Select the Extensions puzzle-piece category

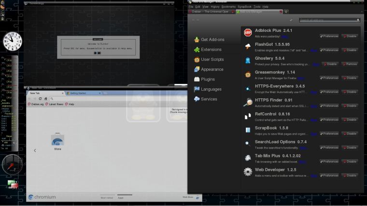(208, 50)
